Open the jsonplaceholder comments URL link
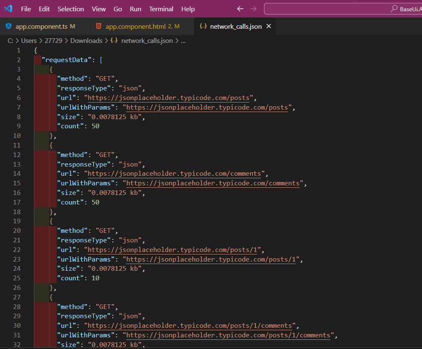Image resolution: width=422 pixels, height=349 pixels. [x=175, y=173]
